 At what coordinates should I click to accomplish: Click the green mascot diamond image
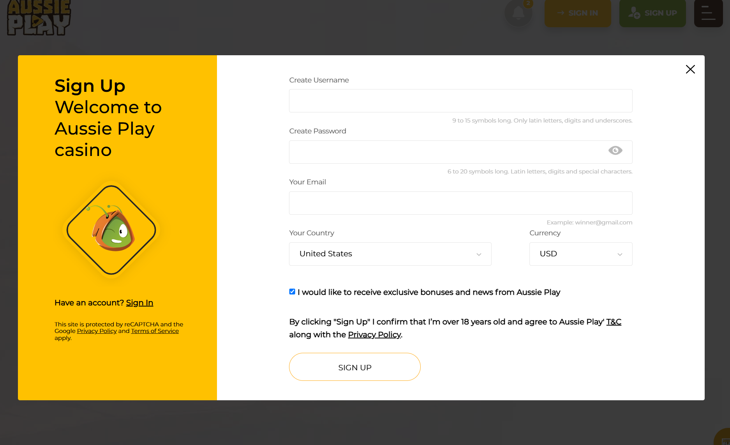[x=111, y=230]
